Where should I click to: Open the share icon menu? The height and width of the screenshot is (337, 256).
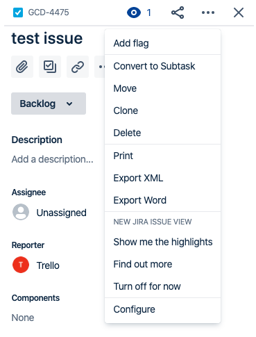(178, 13)
